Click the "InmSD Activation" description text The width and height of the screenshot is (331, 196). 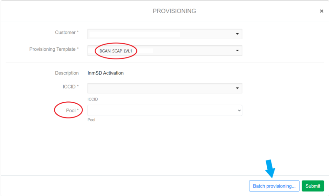pos(106,73)
